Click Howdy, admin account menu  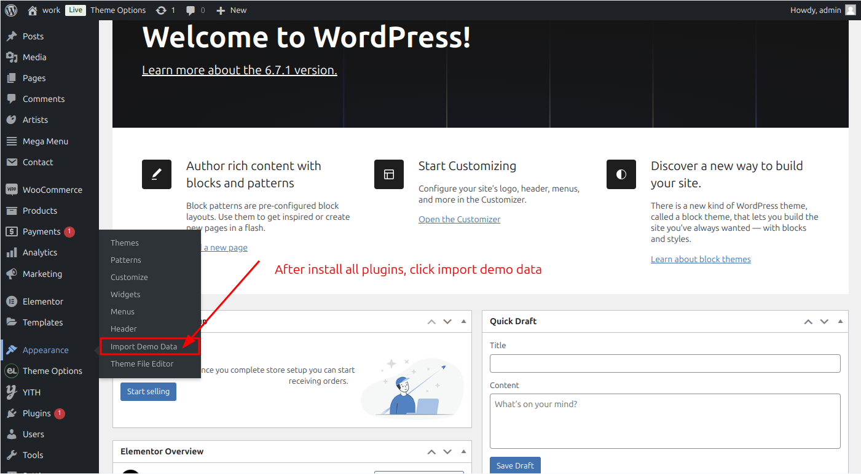[823, 10]
